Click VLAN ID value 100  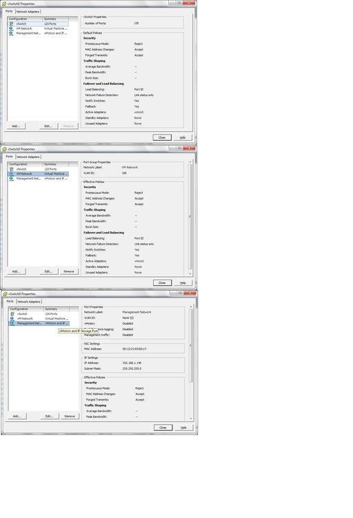(124, 173)
